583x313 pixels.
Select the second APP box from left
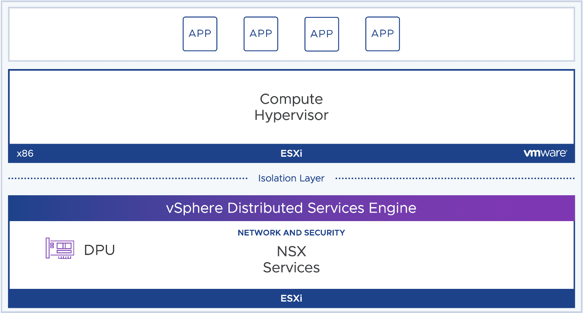click(261, 34)
